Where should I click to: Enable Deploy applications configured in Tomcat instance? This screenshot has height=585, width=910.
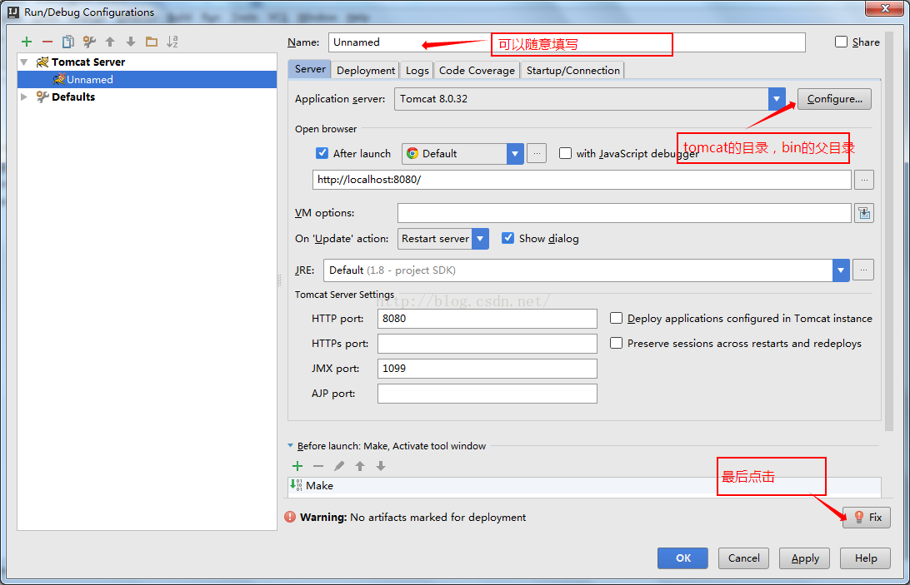(x=617, y=319)
